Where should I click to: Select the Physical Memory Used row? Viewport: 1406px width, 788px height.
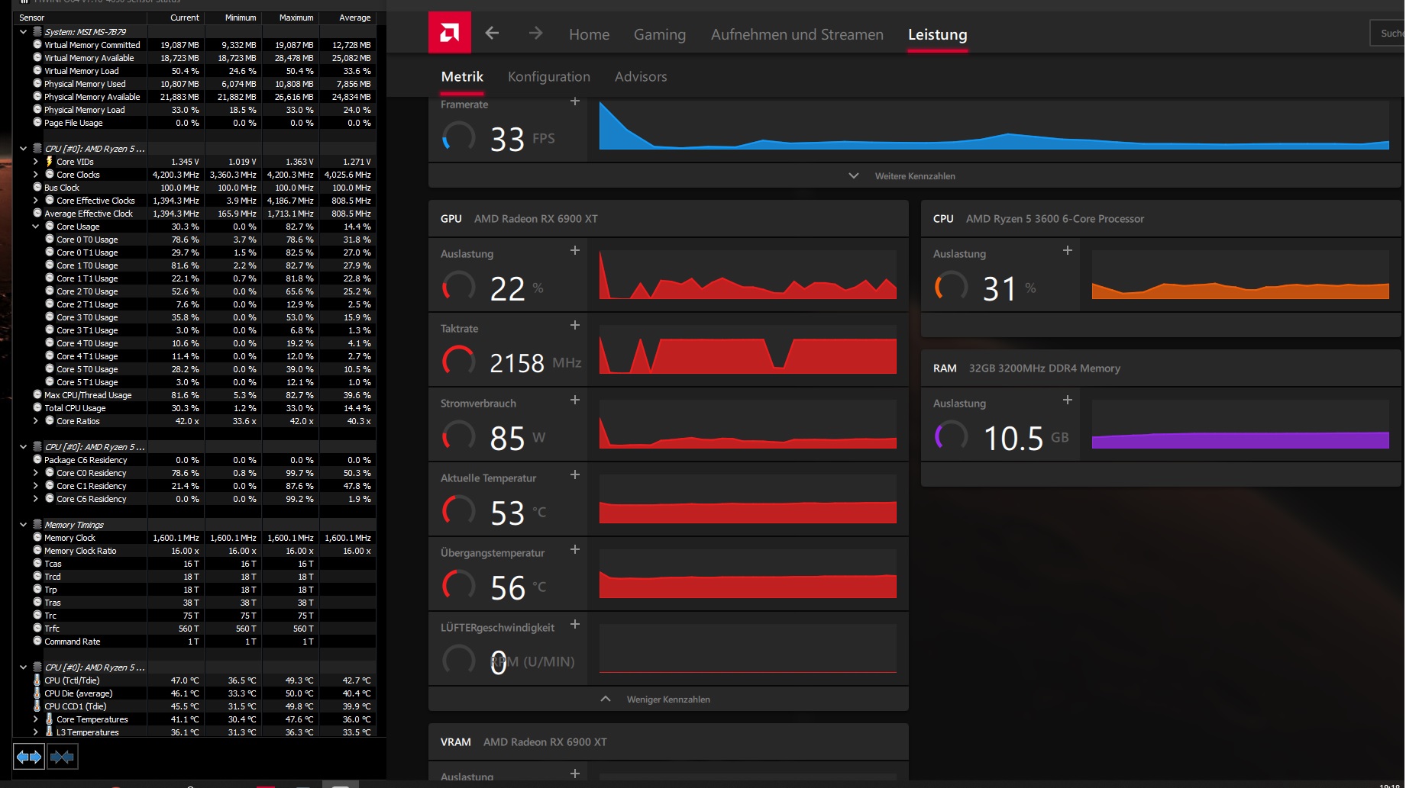click(x=195, y=84)
